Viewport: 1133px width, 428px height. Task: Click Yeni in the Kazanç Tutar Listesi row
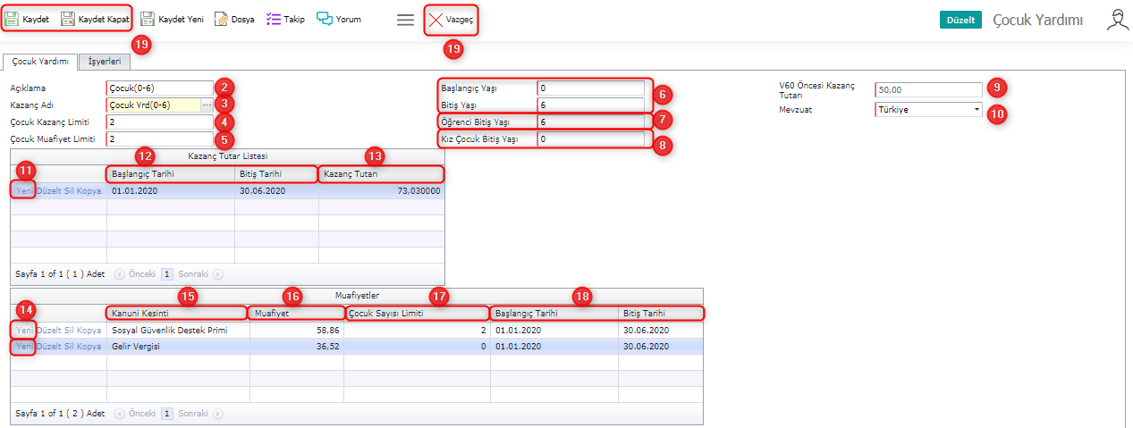(24, 190)
